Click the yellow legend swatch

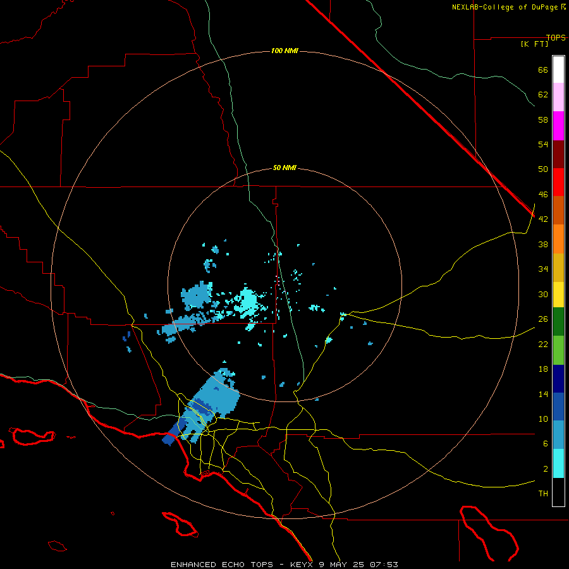558,295
